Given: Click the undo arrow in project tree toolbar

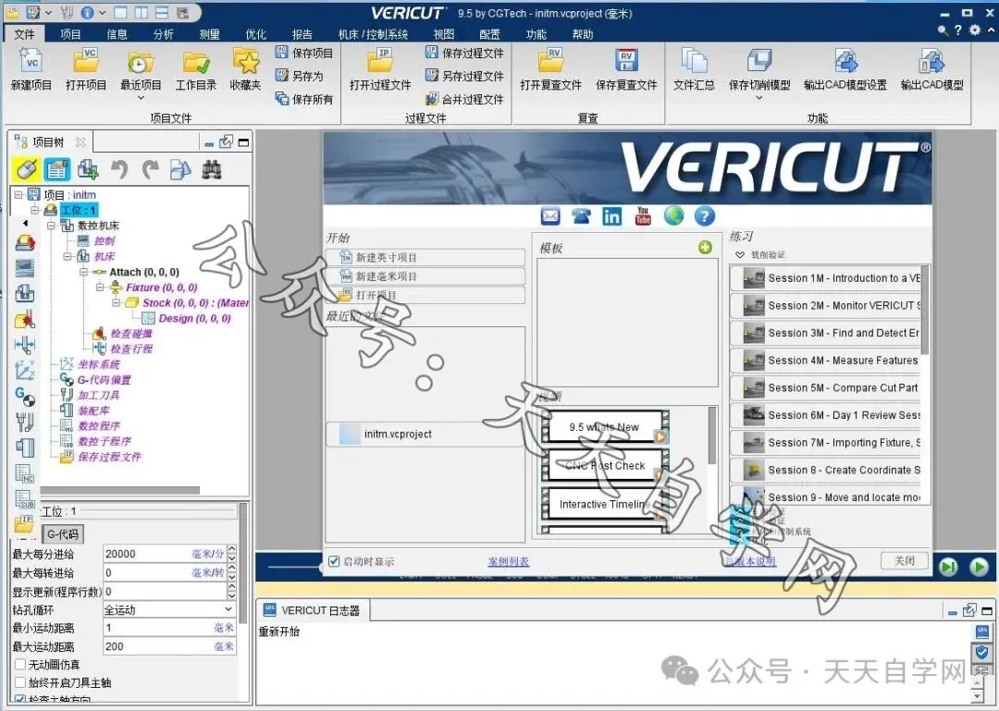Looking at the screenshot, I should point(119,169).
